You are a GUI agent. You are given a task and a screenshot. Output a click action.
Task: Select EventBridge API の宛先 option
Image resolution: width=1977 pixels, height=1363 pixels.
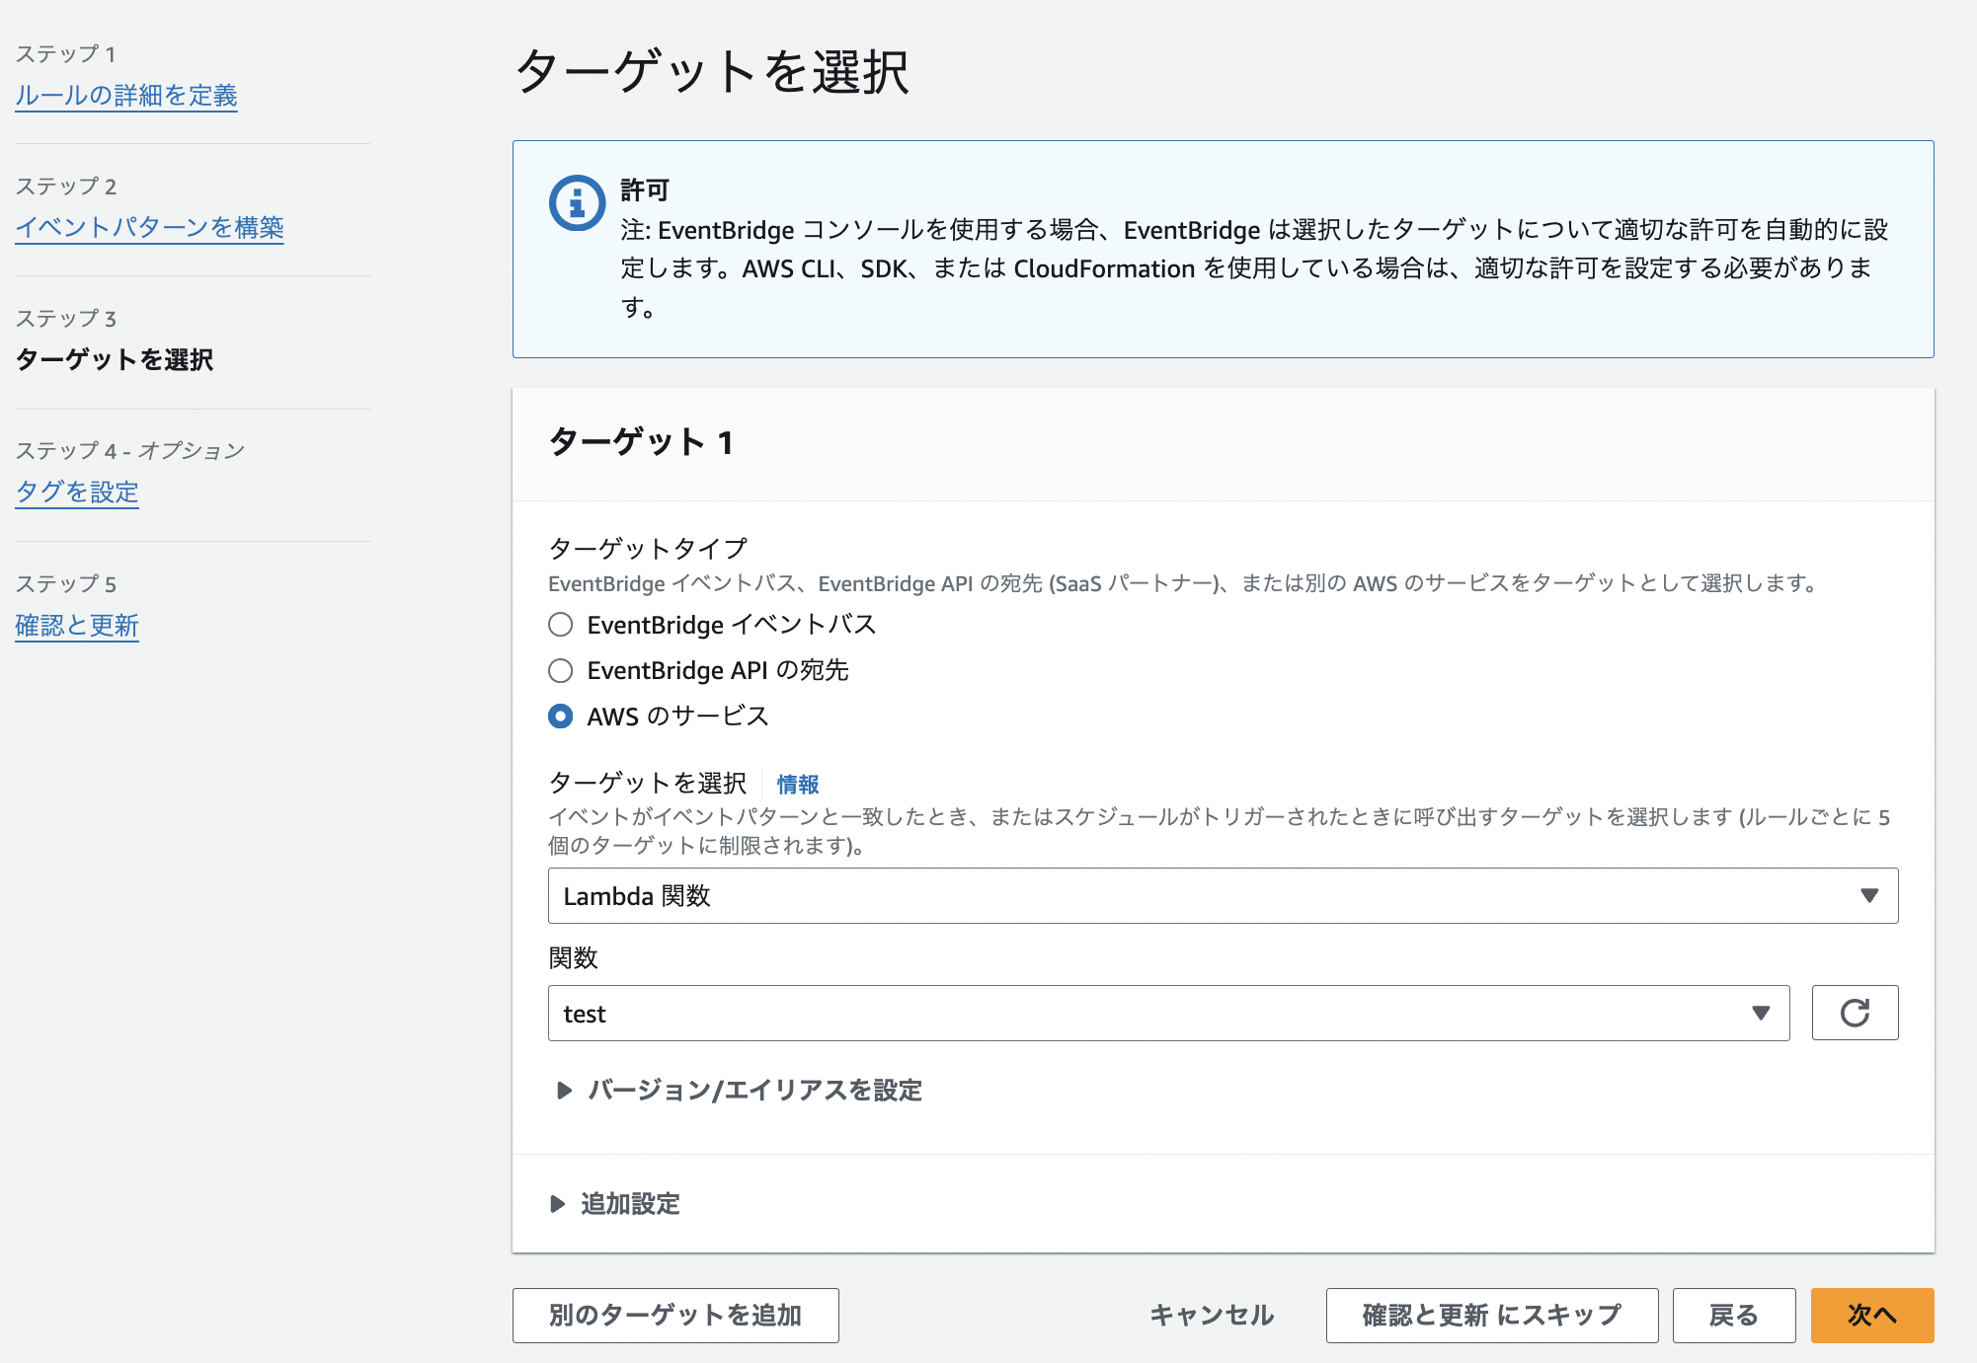pos(560,670)
